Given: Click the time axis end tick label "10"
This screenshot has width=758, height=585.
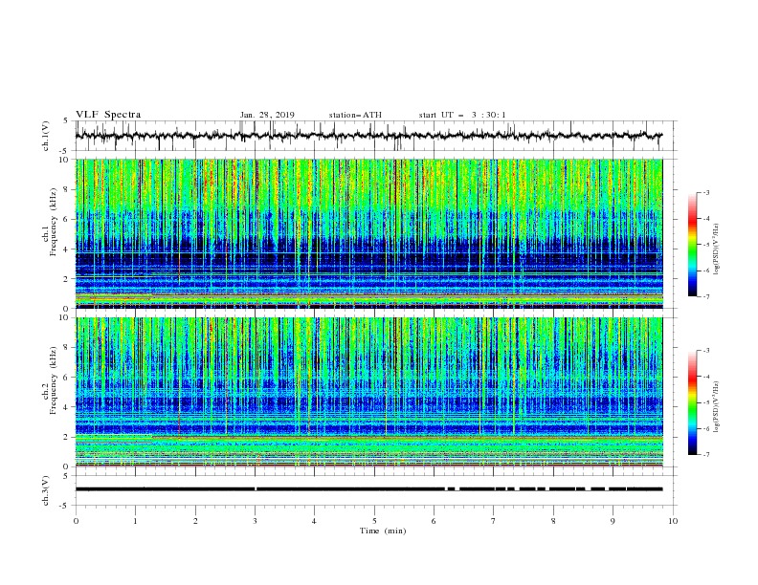Looking at the screenshot, I should (673, 521).
